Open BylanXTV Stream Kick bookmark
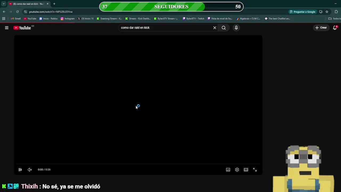Screen dimensions: 341x192 pyautogui.click(x=166, y=19)
